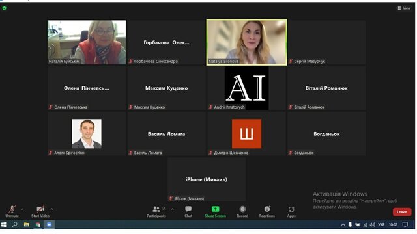Viewport: 417px width, 234px height.
Task: Click muted mic icon beside Віталій Романюк label
Action: coord(291,107)
